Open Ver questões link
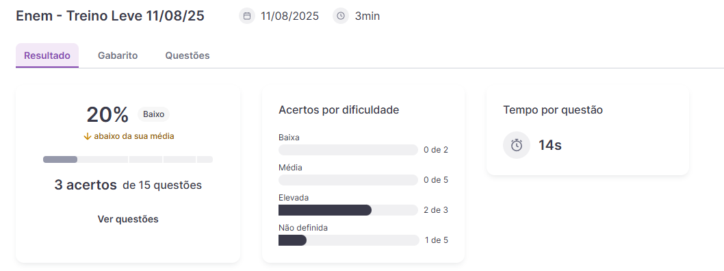This screenshot has height=271, width=724. (x=128, y=219)
